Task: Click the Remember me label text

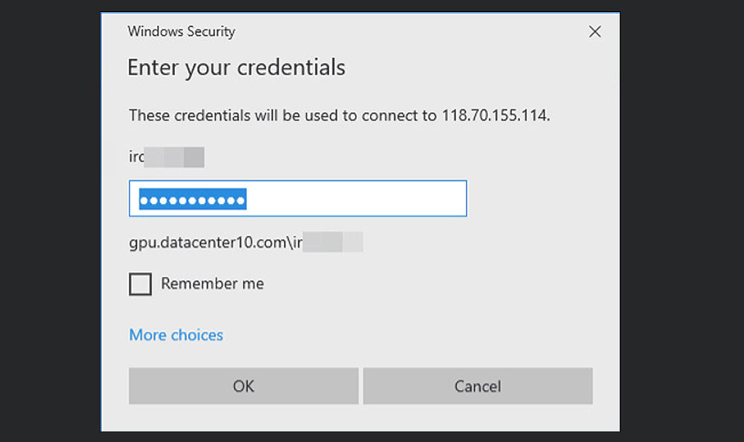Action: (212, 284)
